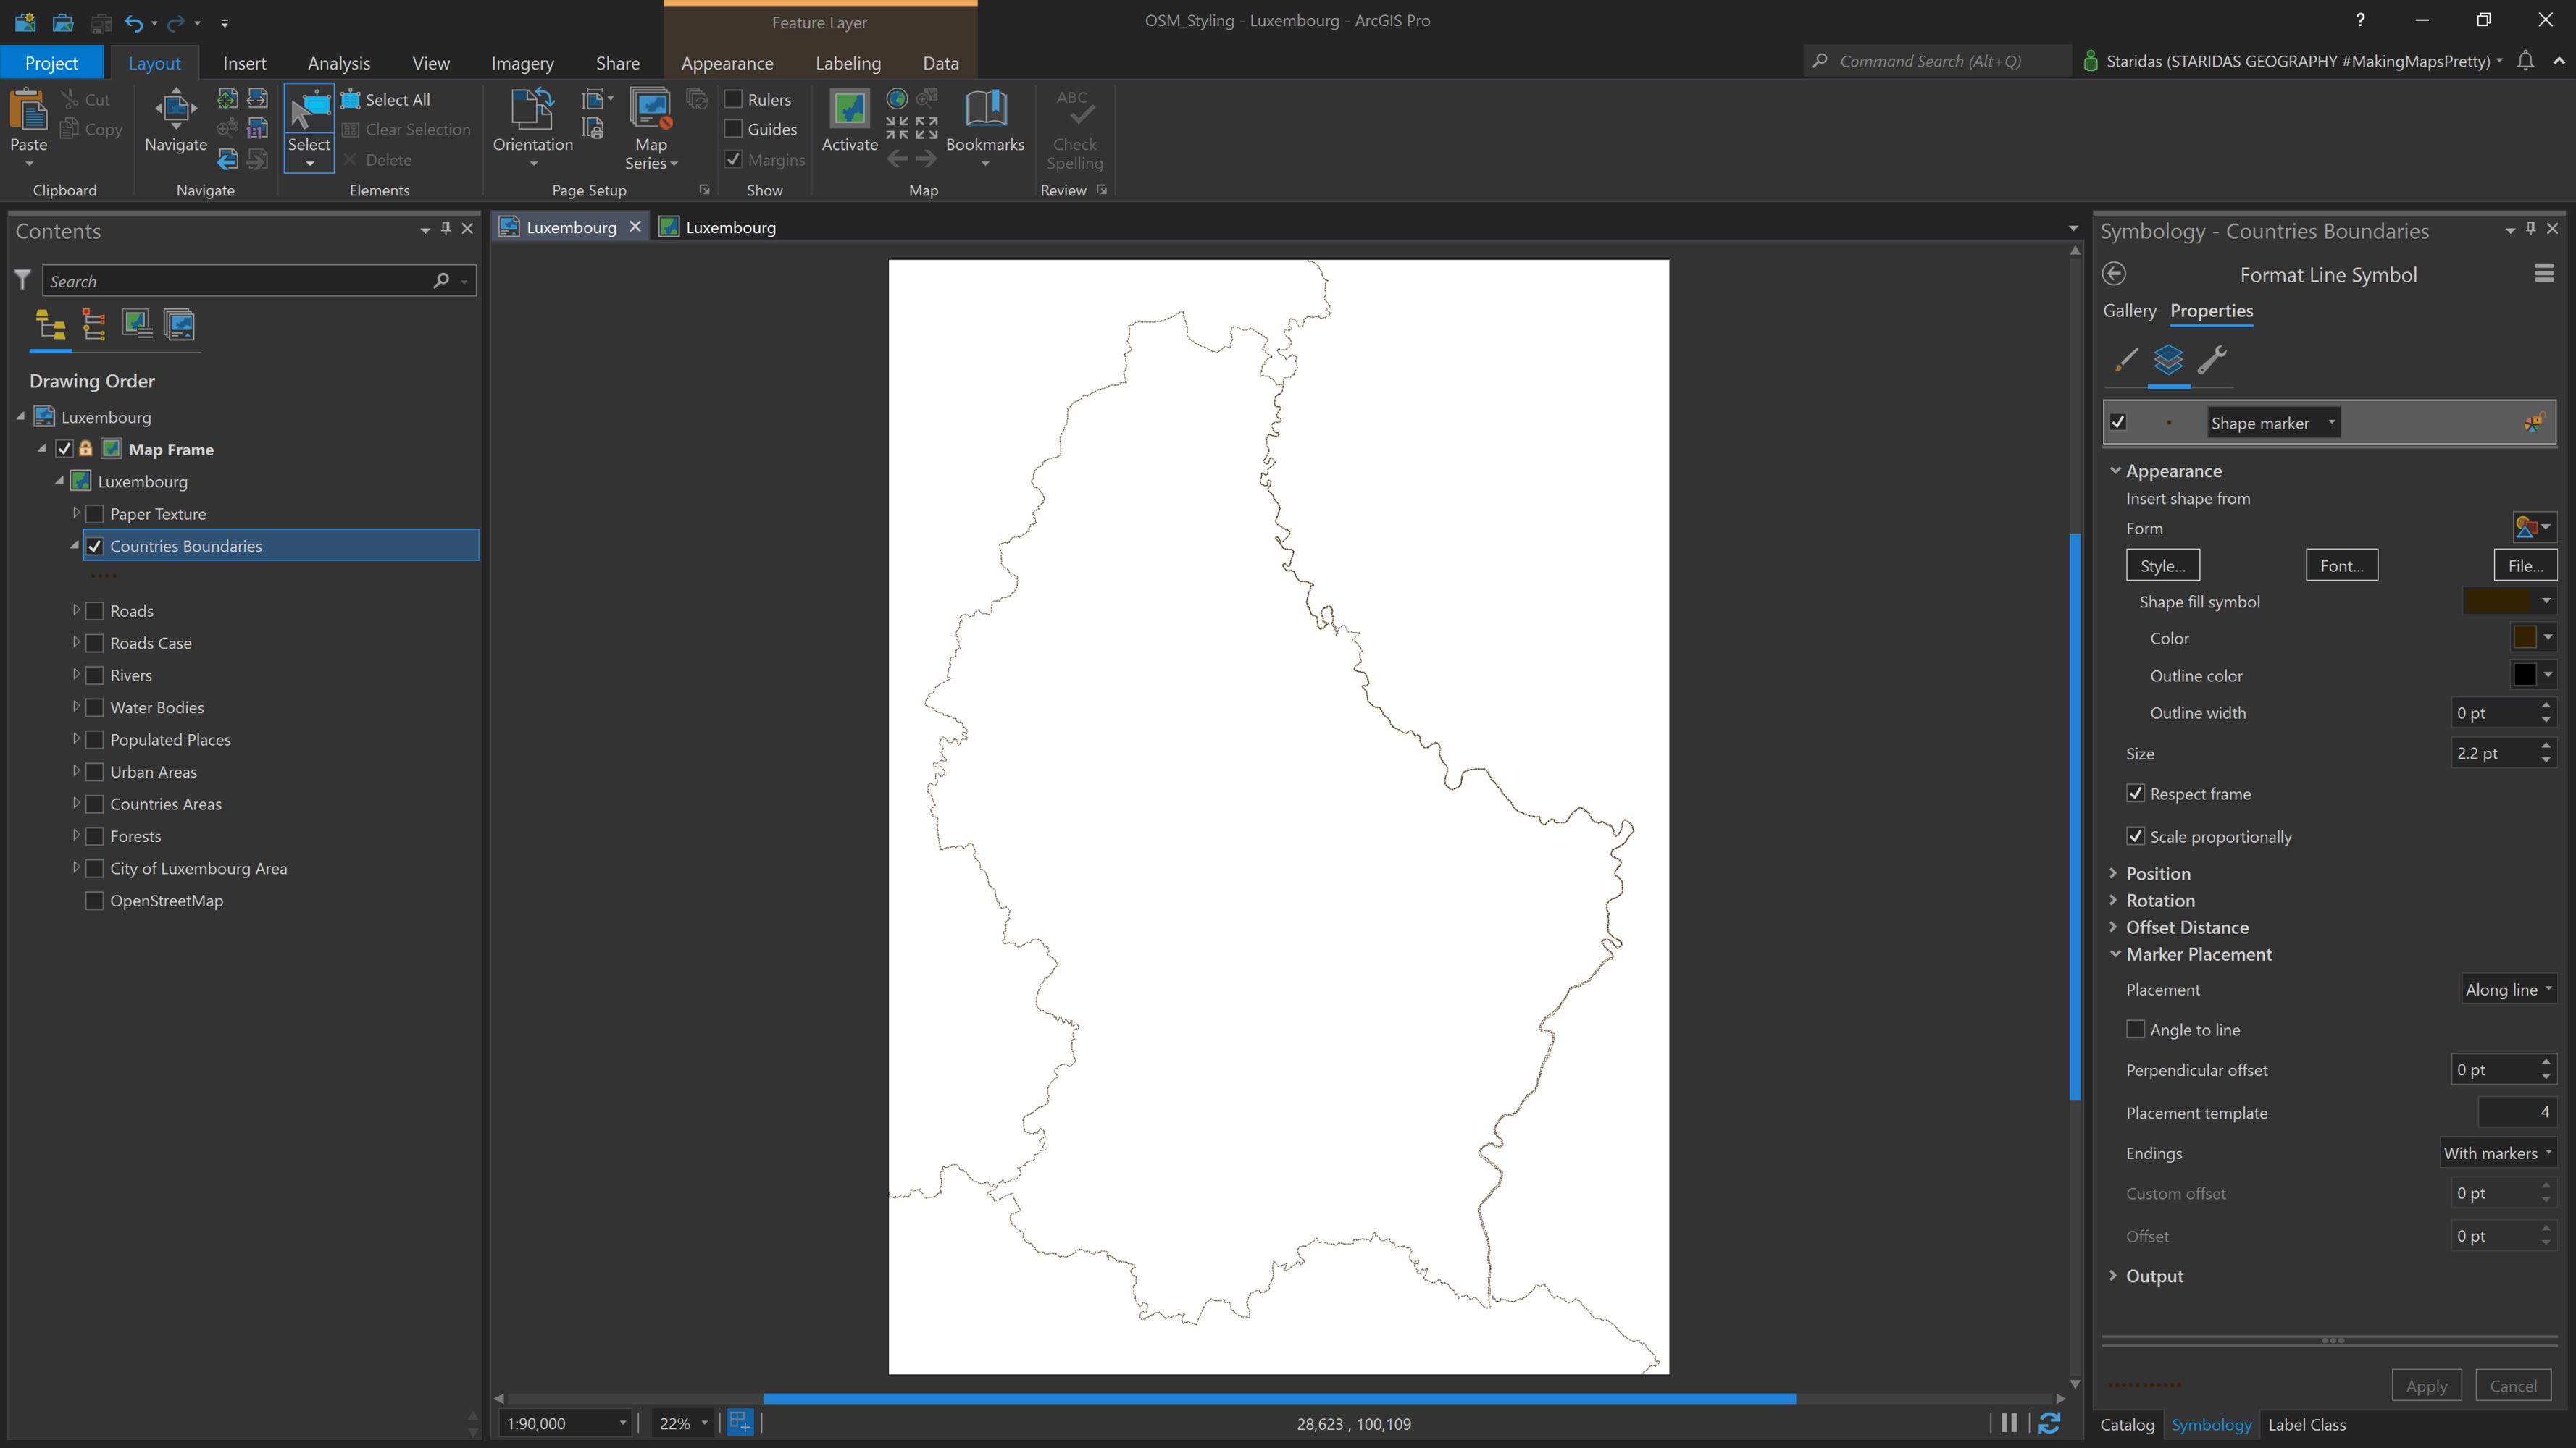Screen dimensions: 2576x1448
Task: Switch to the second Luxembourg map tab
Action: (729, 227)
